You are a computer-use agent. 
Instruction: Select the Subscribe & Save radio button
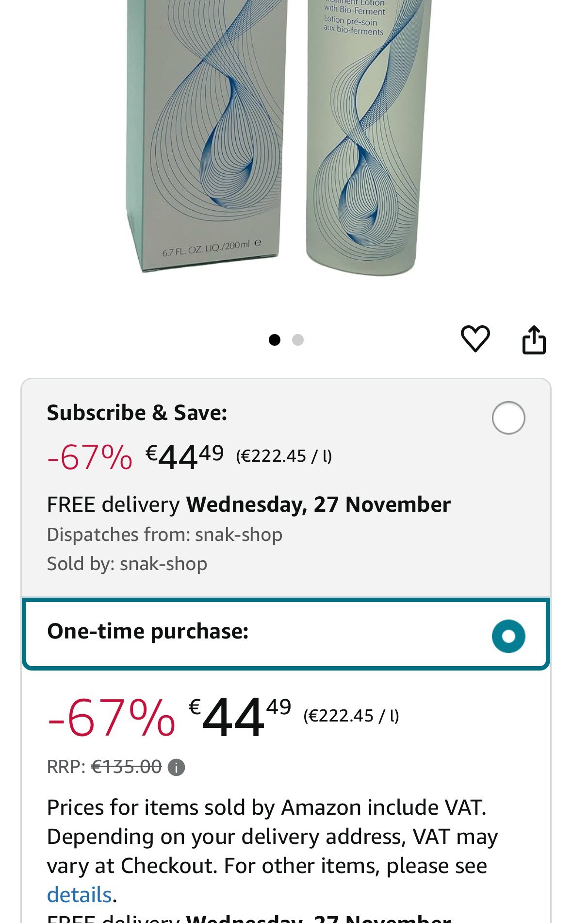pyautogui.click(x=508, y=418)
